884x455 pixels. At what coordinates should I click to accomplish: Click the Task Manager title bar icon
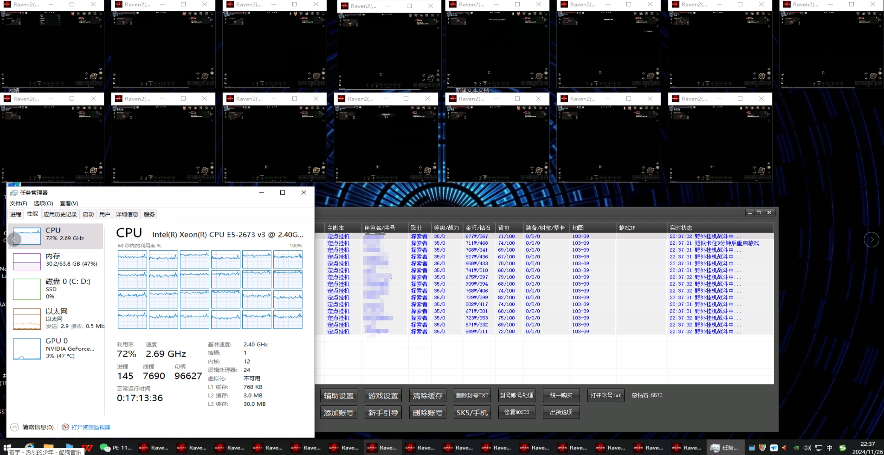click(14, 193)
